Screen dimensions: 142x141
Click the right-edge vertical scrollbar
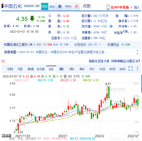[141, 84]
